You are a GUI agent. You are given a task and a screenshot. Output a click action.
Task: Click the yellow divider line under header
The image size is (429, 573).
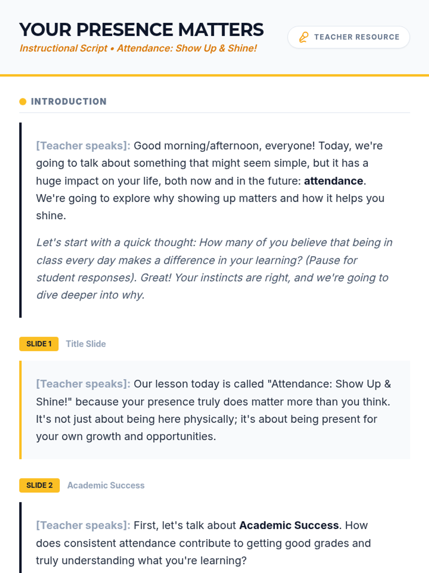tap(214, 75)
